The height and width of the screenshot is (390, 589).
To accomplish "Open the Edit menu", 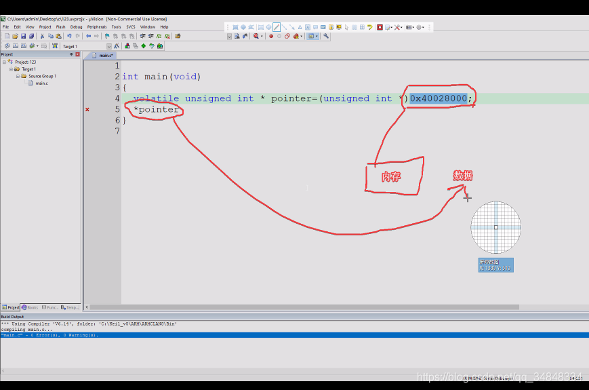I will (17, 27).
